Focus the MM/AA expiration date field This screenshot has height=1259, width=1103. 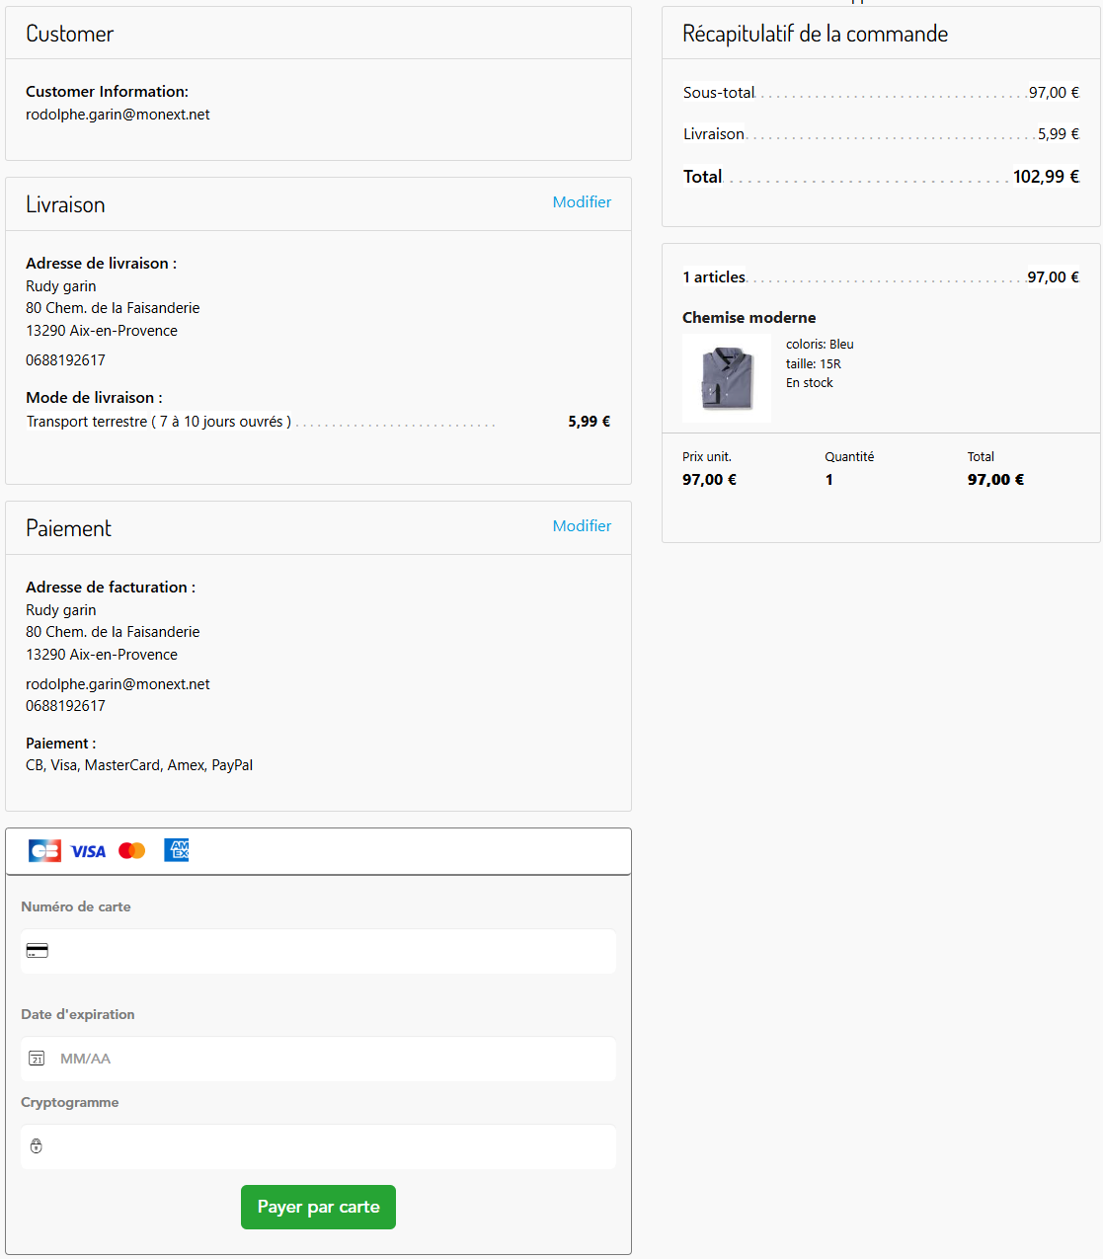point(318,1059)
